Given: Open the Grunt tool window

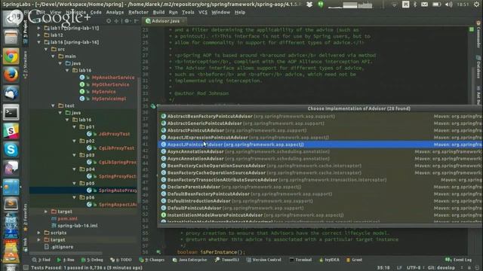Looking at the screenshot, I should pyautogui.click(x=354, y=260).
